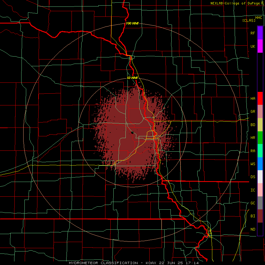Click the "DS" legend label

coord(253,177)
